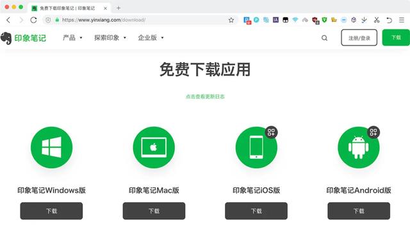
Task: Click the hexagon cube extension icon
Action: pyautogui.click(x=354, y=20)
